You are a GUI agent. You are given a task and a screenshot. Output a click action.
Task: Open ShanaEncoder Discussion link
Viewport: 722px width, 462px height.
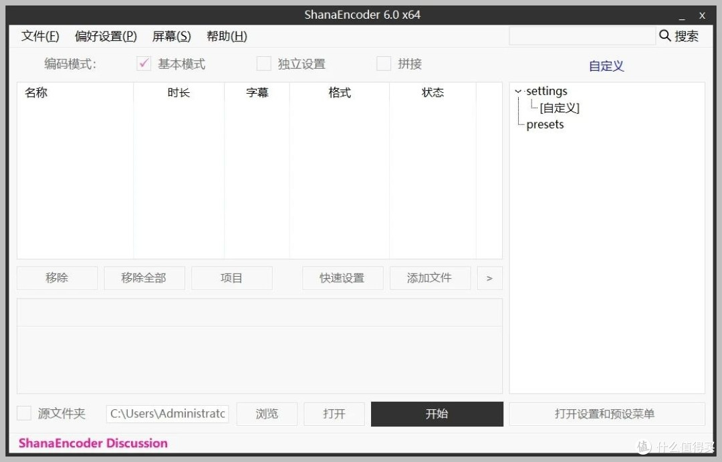92,443
